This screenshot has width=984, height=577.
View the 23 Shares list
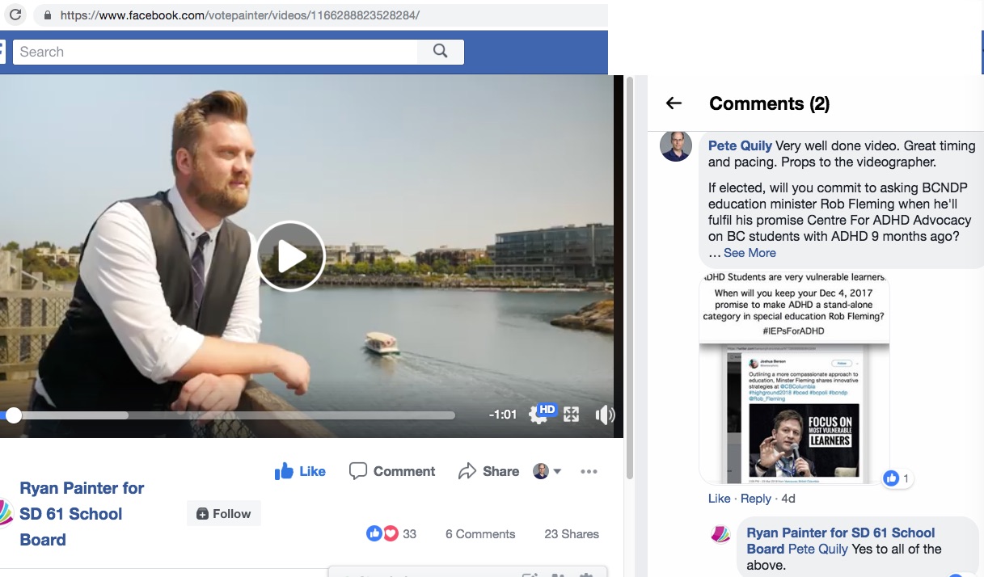pyautogui.click(x=572, y=534)
